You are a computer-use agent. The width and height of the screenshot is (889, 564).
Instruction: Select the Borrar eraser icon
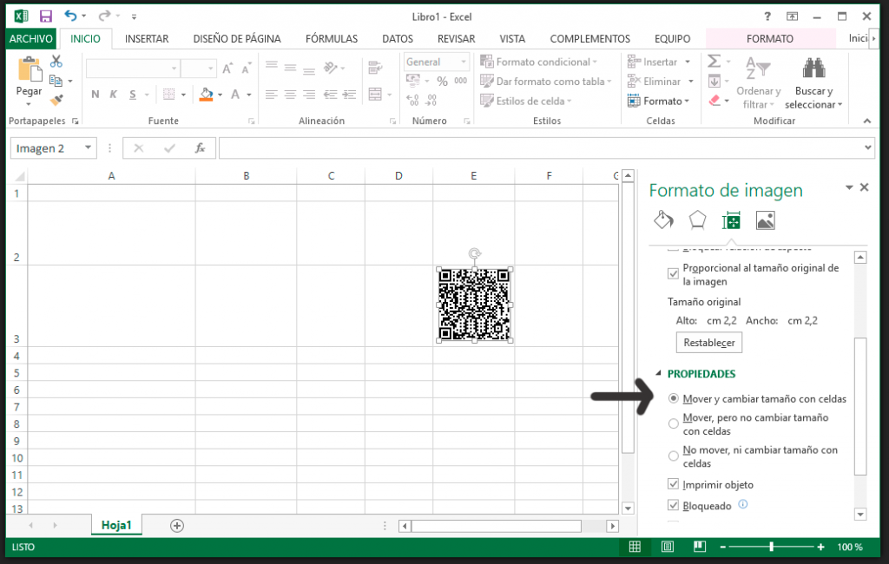click(714, 100)
